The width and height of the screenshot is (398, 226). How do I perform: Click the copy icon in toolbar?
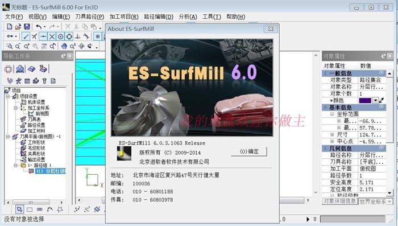(85, 26)
